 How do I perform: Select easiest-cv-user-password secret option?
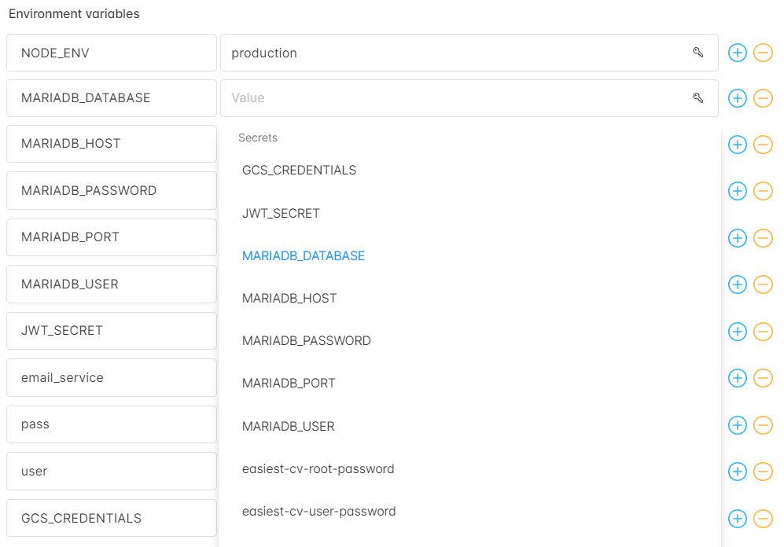pos(319,512)
